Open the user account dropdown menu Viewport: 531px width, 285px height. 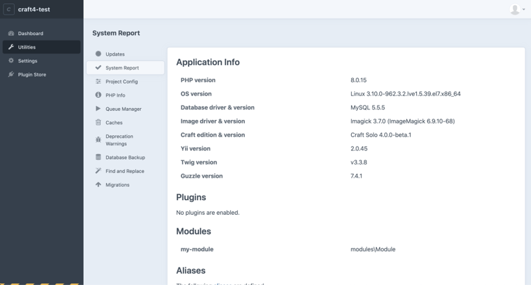[x=523, y=10]
